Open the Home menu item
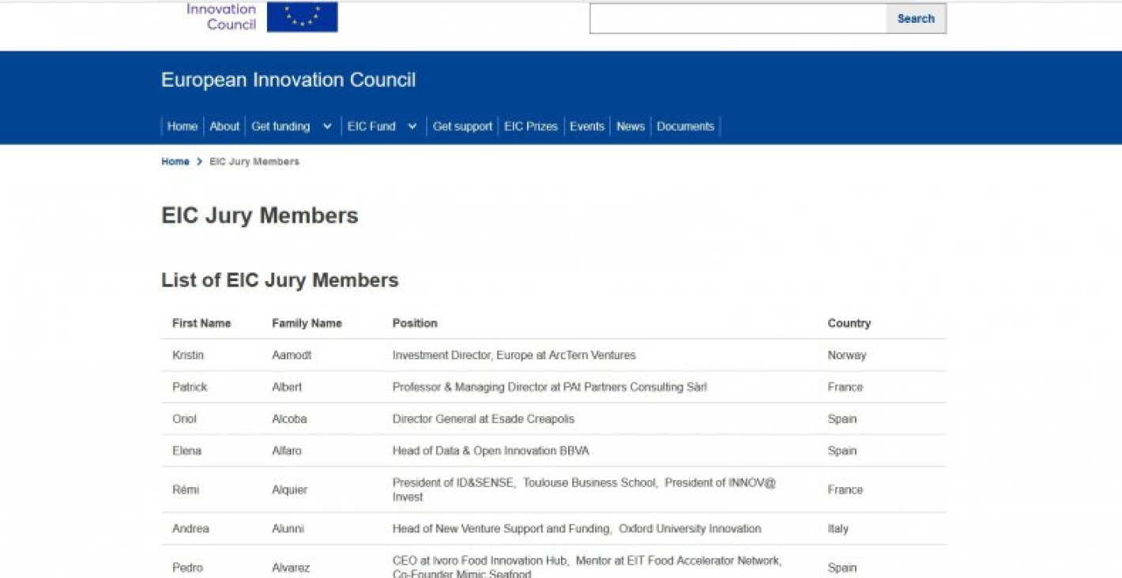The height and width of the screenshot is (578, 1122). click(x=183, y=126)
